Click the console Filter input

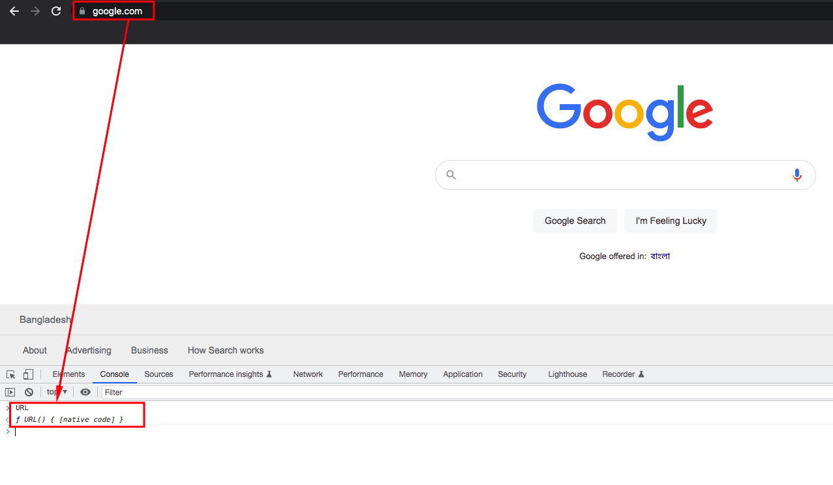click(x=466, y=393)
